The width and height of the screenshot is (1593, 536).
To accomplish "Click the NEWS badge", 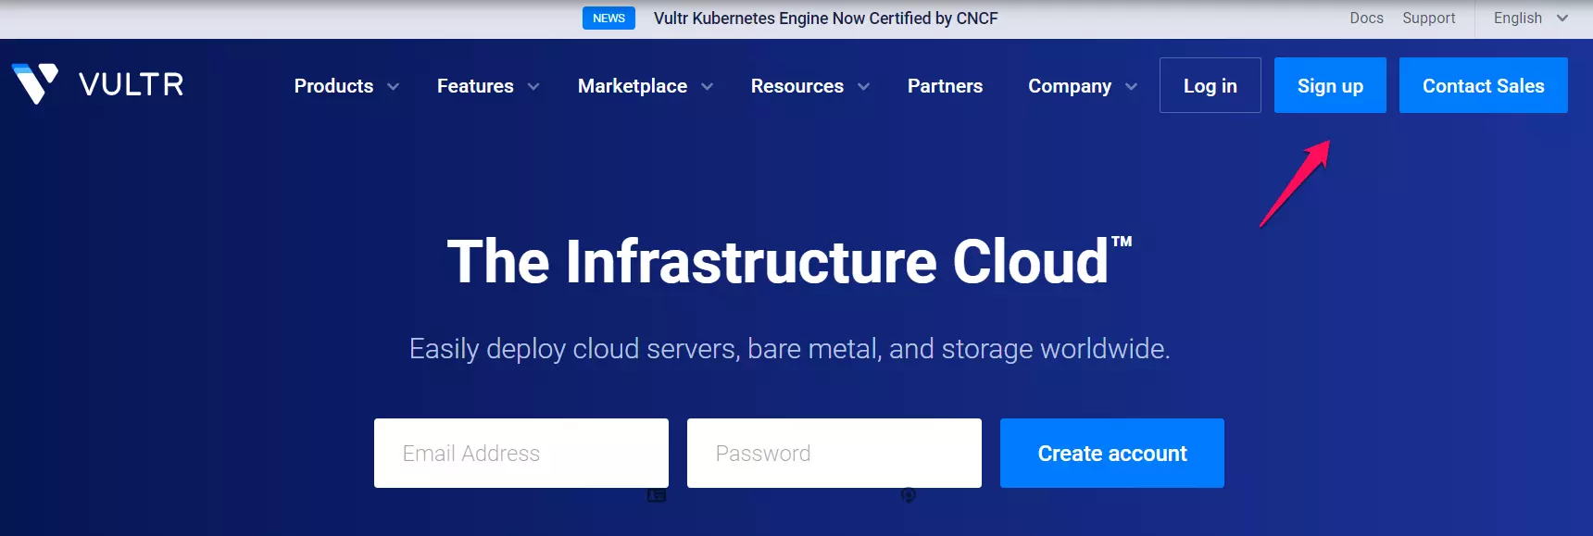I will pos(608,18).
